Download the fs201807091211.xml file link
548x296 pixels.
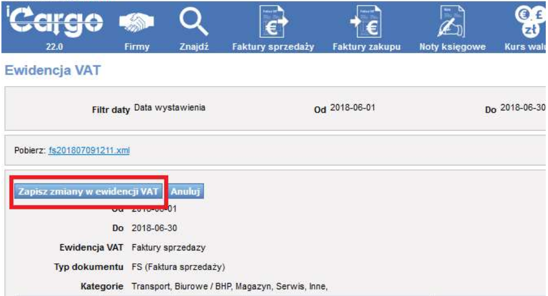pos(89,151)
